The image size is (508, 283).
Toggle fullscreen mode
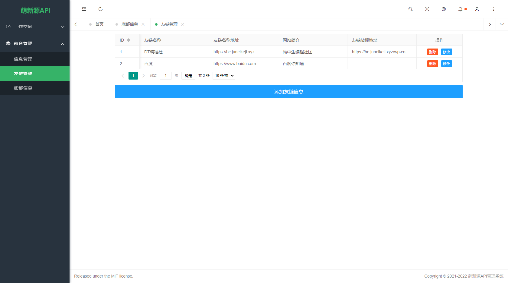point(427,9)
